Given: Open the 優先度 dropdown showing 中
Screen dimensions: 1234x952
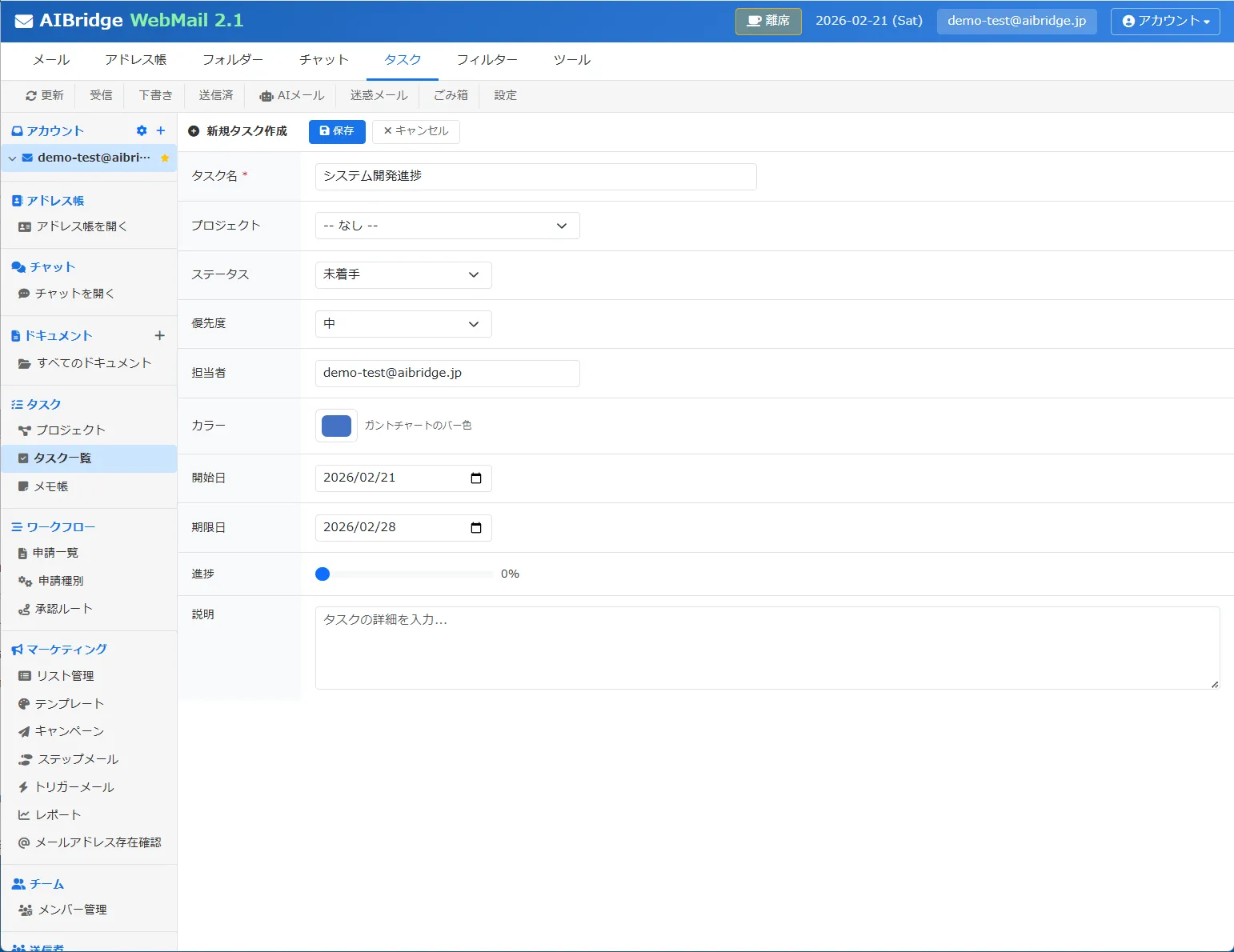Looking at the screenshot, I should 403,324.
